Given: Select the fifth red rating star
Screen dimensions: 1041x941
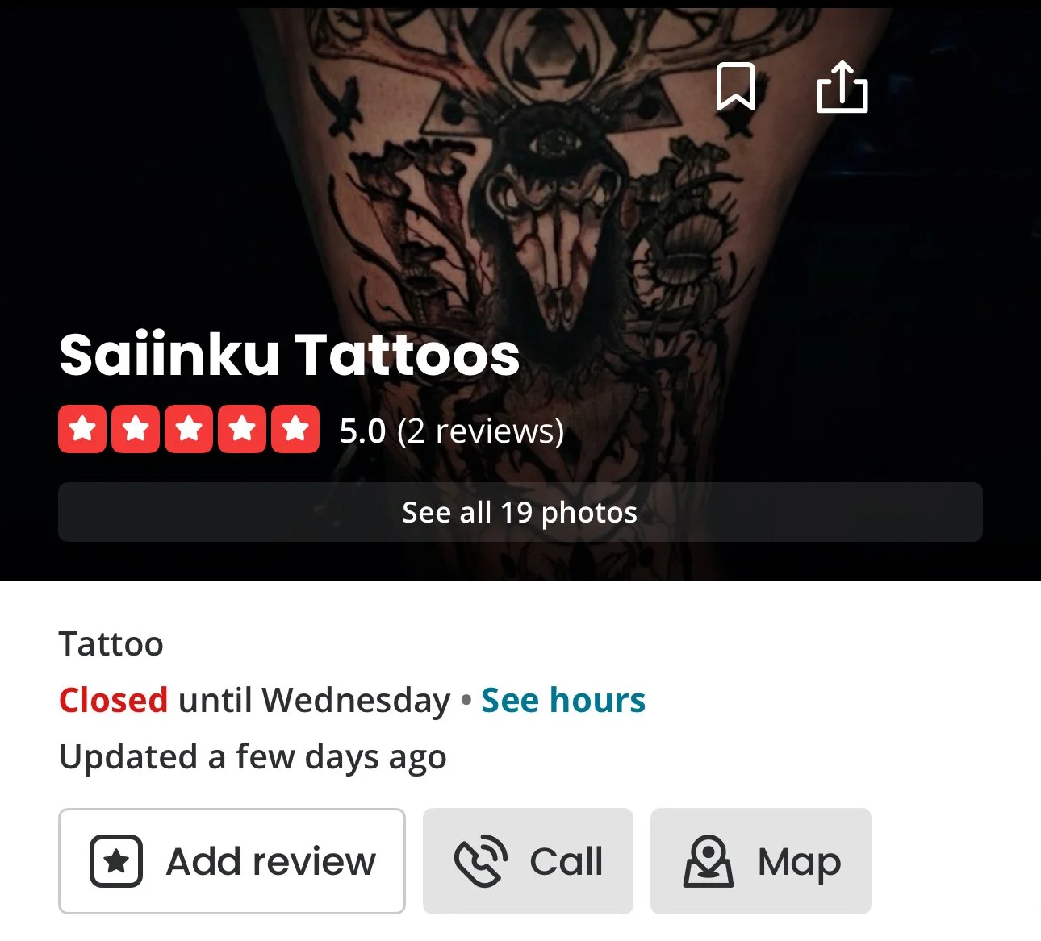Looking at the screenshot, I should click(295, 429).
